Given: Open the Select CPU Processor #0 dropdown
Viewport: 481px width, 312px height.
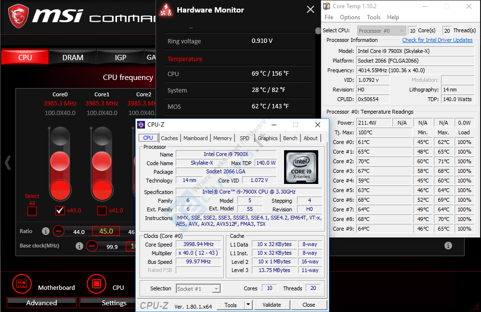Looking at the screenshot, I should click(x=381, y=31).
